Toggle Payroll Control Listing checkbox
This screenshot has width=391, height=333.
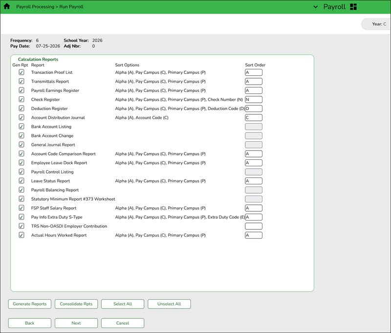click(x=22, y=172)
